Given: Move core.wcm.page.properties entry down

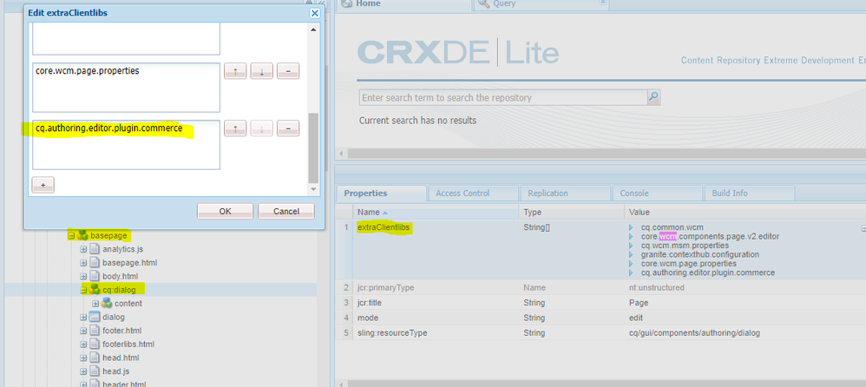Looking at the screenshot, I should 262,70.
